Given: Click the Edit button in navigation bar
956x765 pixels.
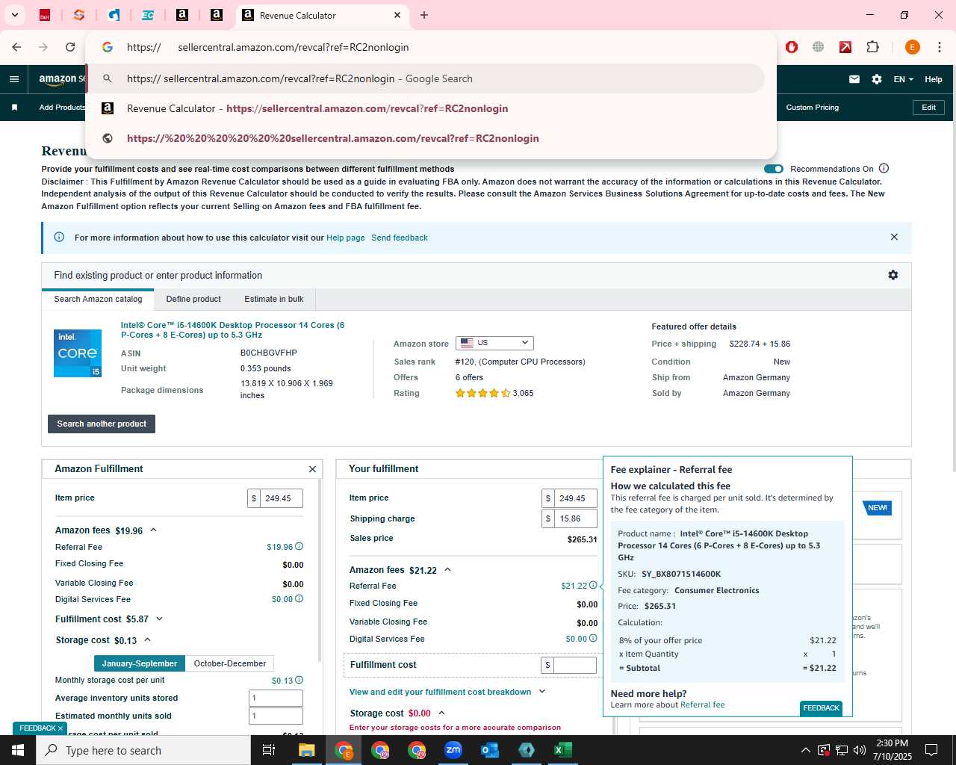Looking at the screenshot, I should [x=928, y=108].
